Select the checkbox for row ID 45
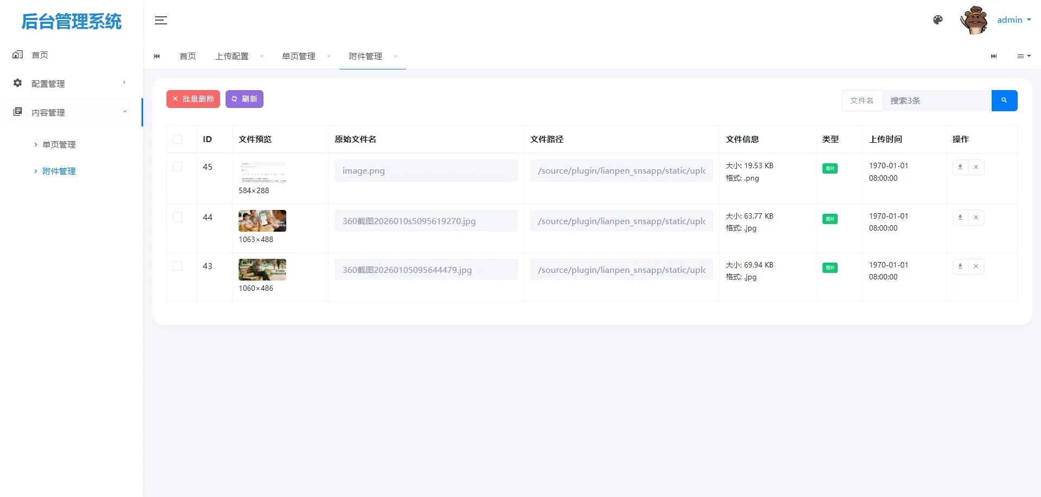The width and height of the screenshot is (1041, 497). (x=178, y=167)
